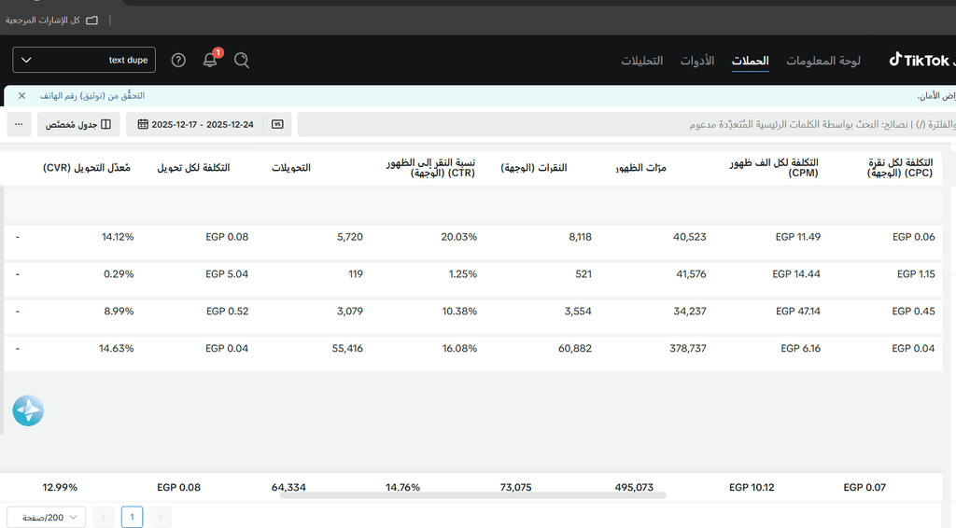Click the 0.29% CVR cell
956x528 pixels.
119,274
